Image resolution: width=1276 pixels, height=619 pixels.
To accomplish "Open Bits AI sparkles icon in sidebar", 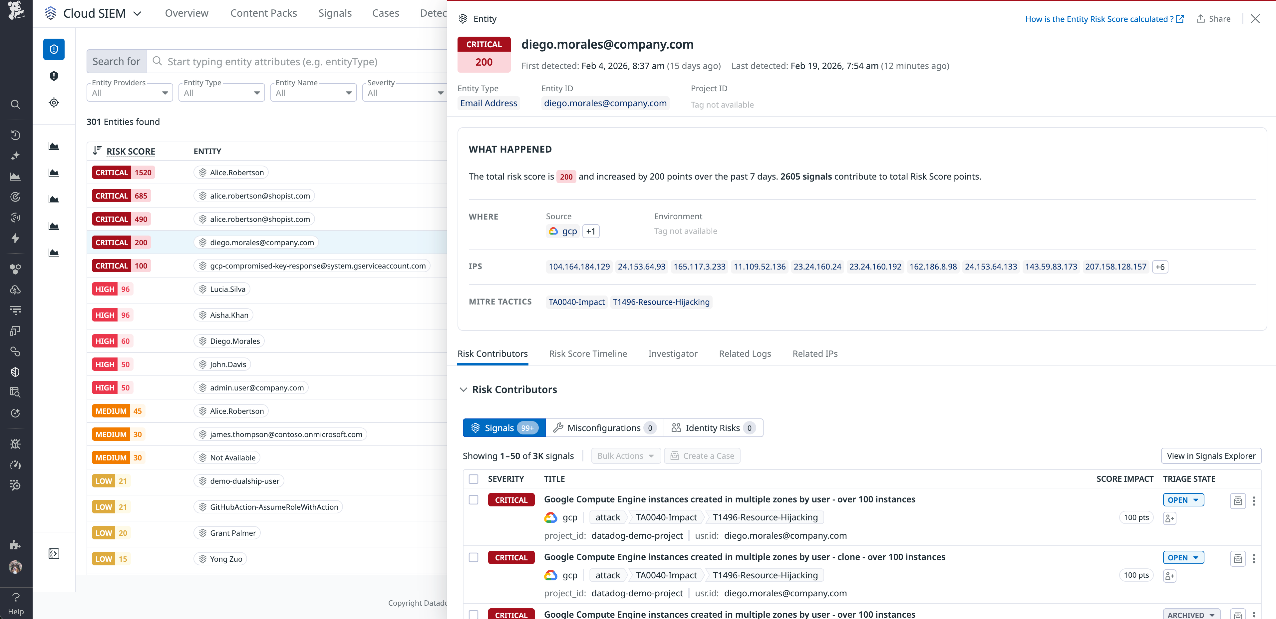I will click(15, 156).
